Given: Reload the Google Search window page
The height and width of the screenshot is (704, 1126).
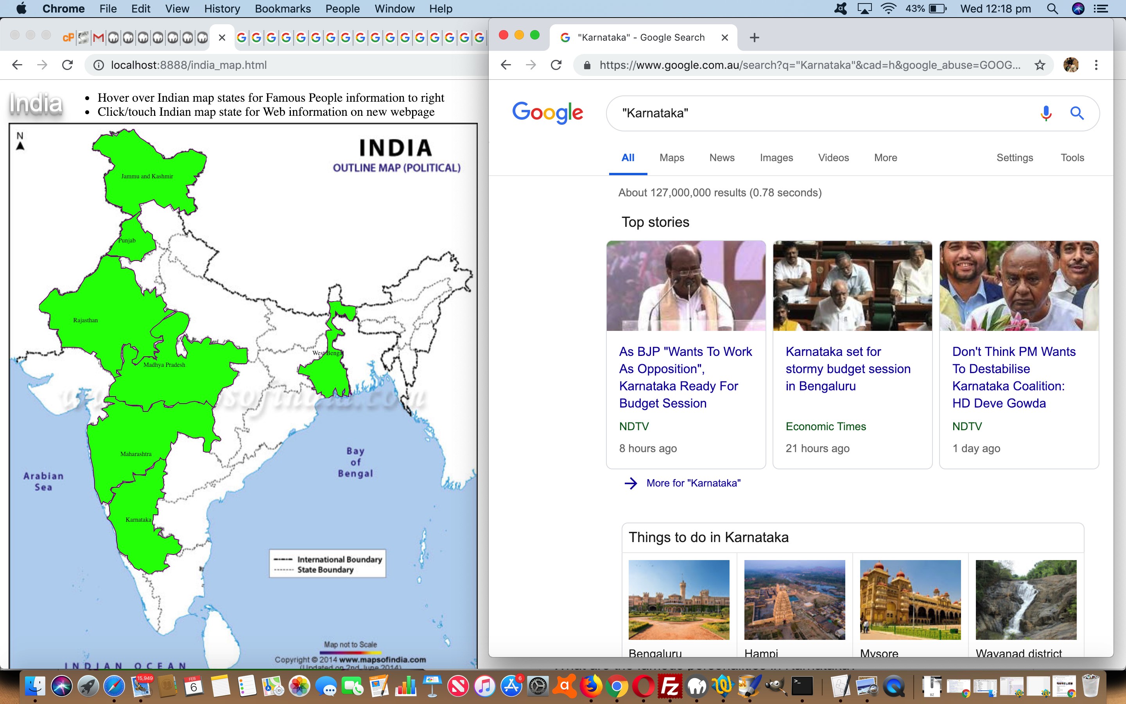Looking at the screenshot, I should 556,65.
